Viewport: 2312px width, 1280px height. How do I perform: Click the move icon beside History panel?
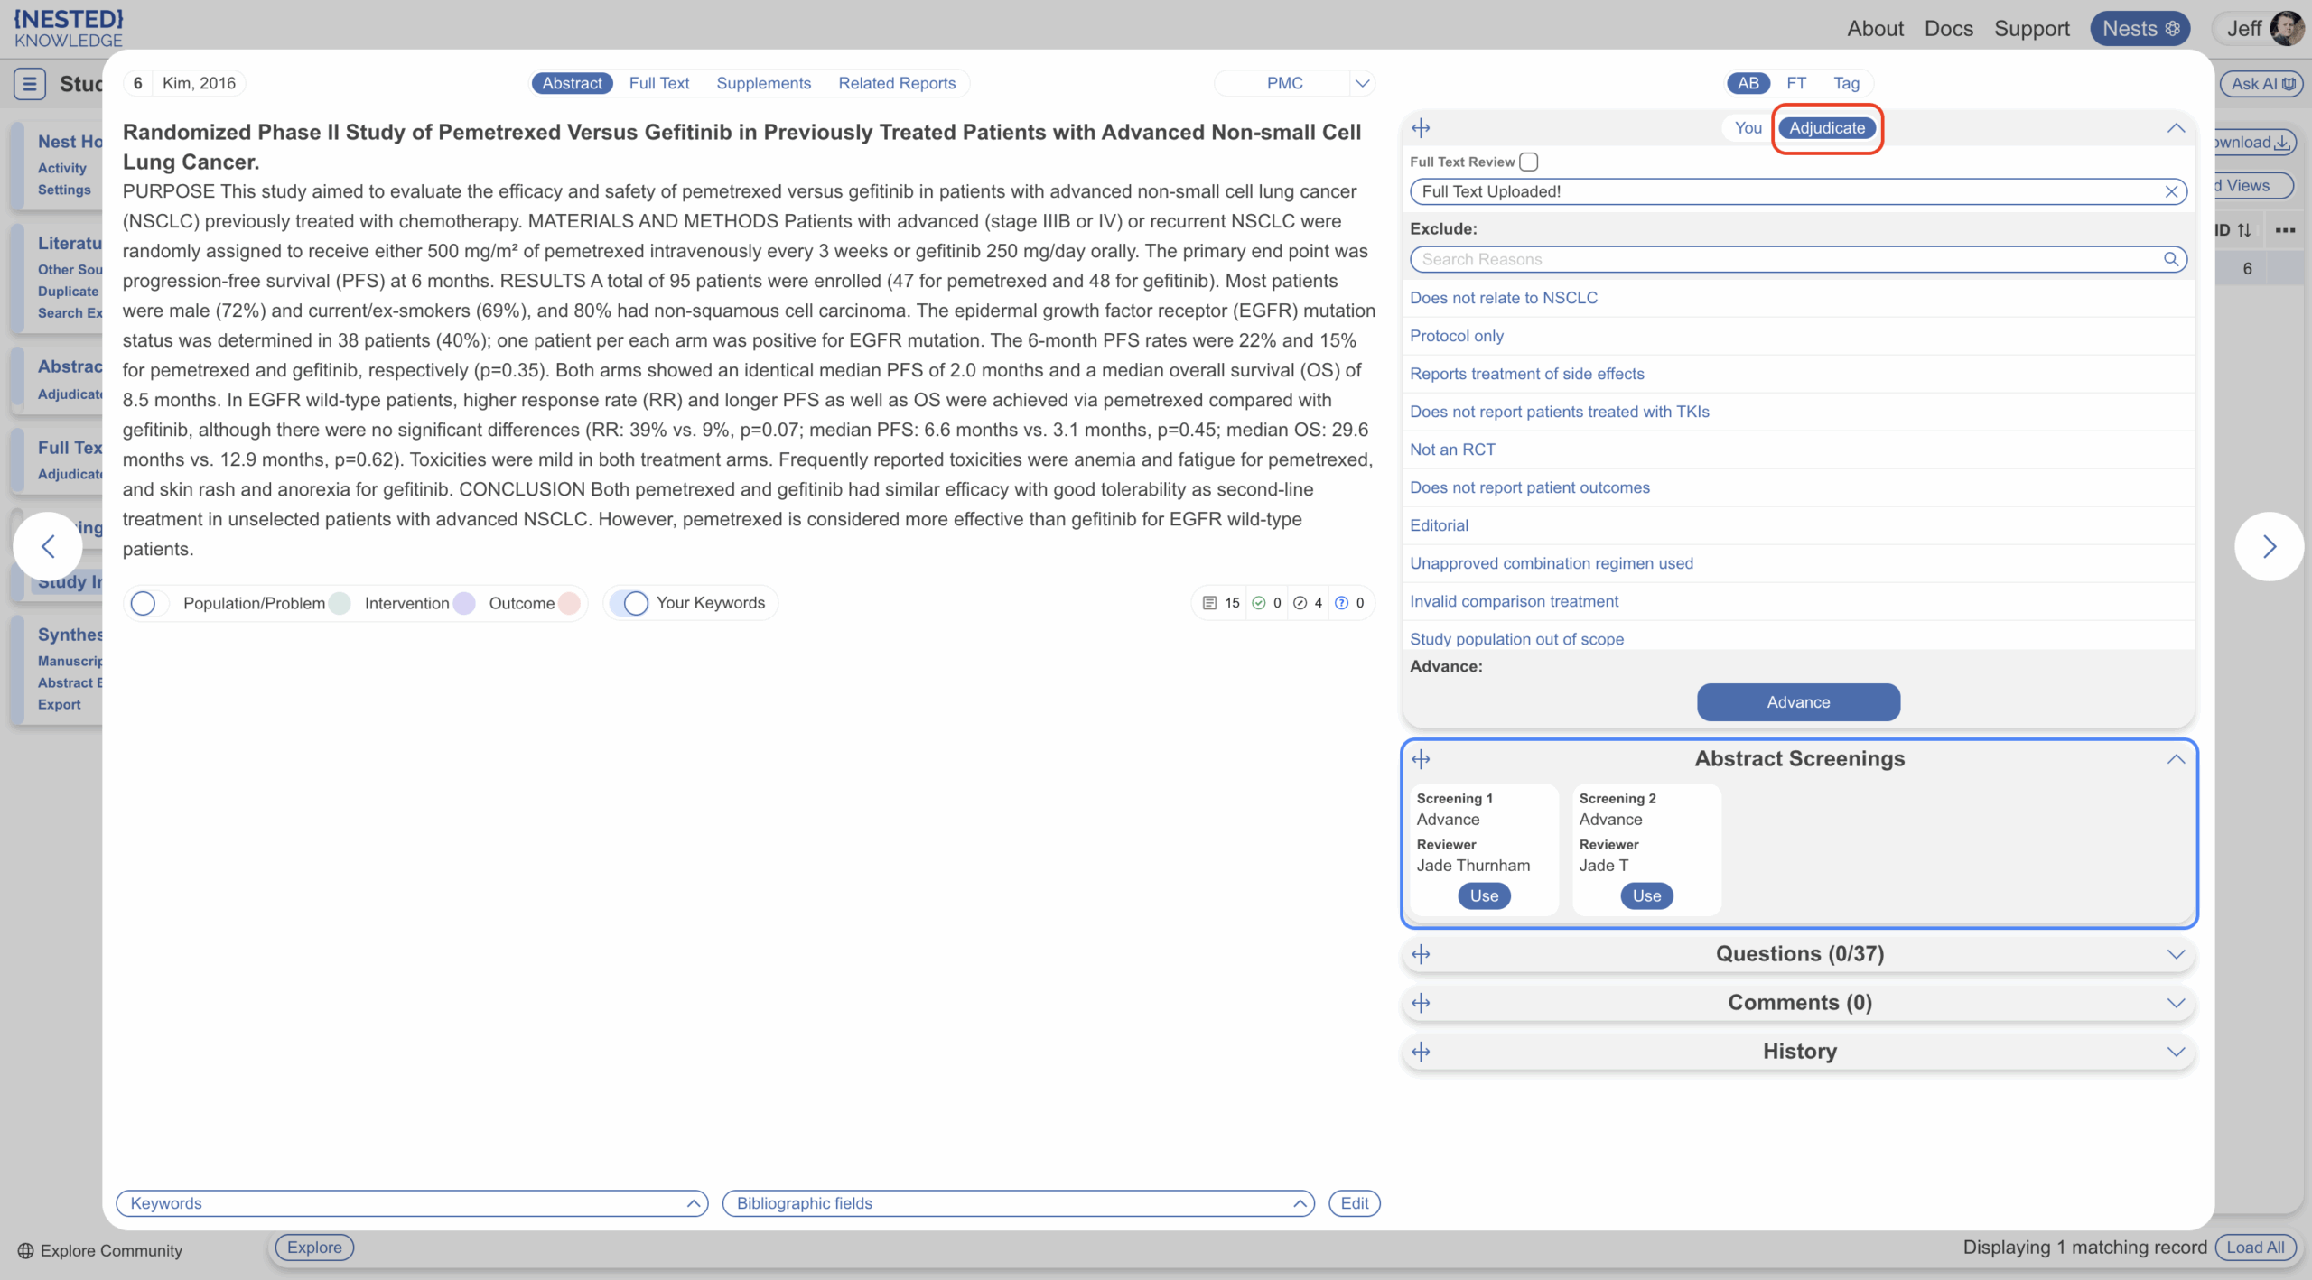pos(1421,1052)
